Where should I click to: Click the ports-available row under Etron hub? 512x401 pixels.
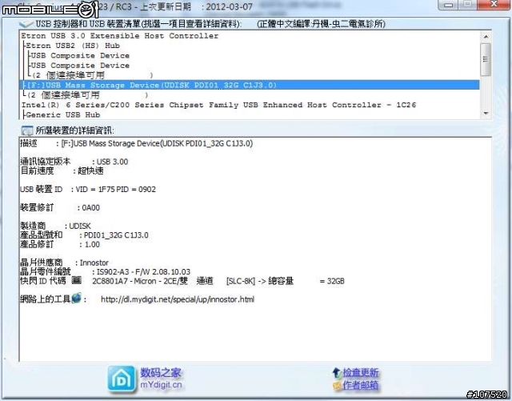(x=92, y=75)
